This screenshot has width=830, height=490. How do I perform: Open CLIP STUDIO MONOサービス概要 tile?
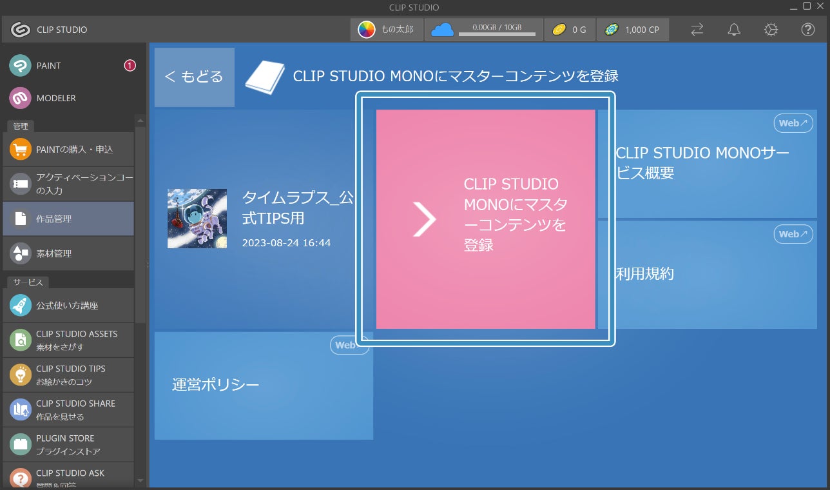pos(708,164)
